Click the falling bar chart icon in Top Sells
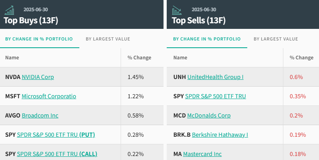This screenshot has width=319, height=160. [x=177, y=10]
